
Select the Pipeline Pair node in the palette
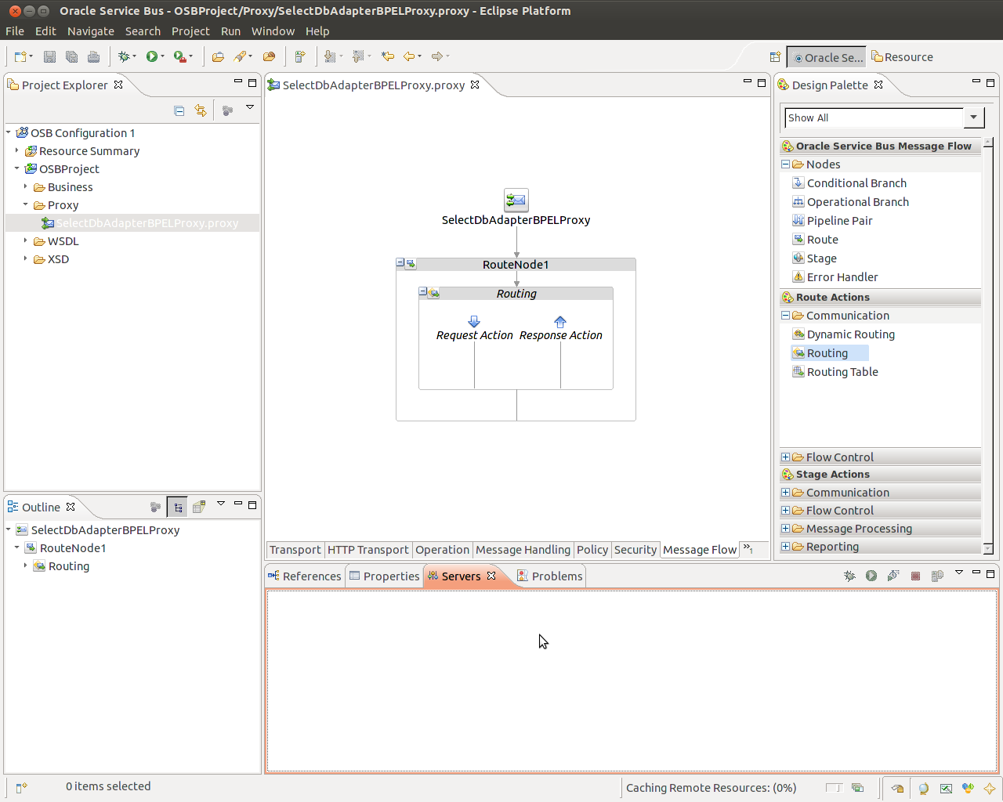coord(839,221)
